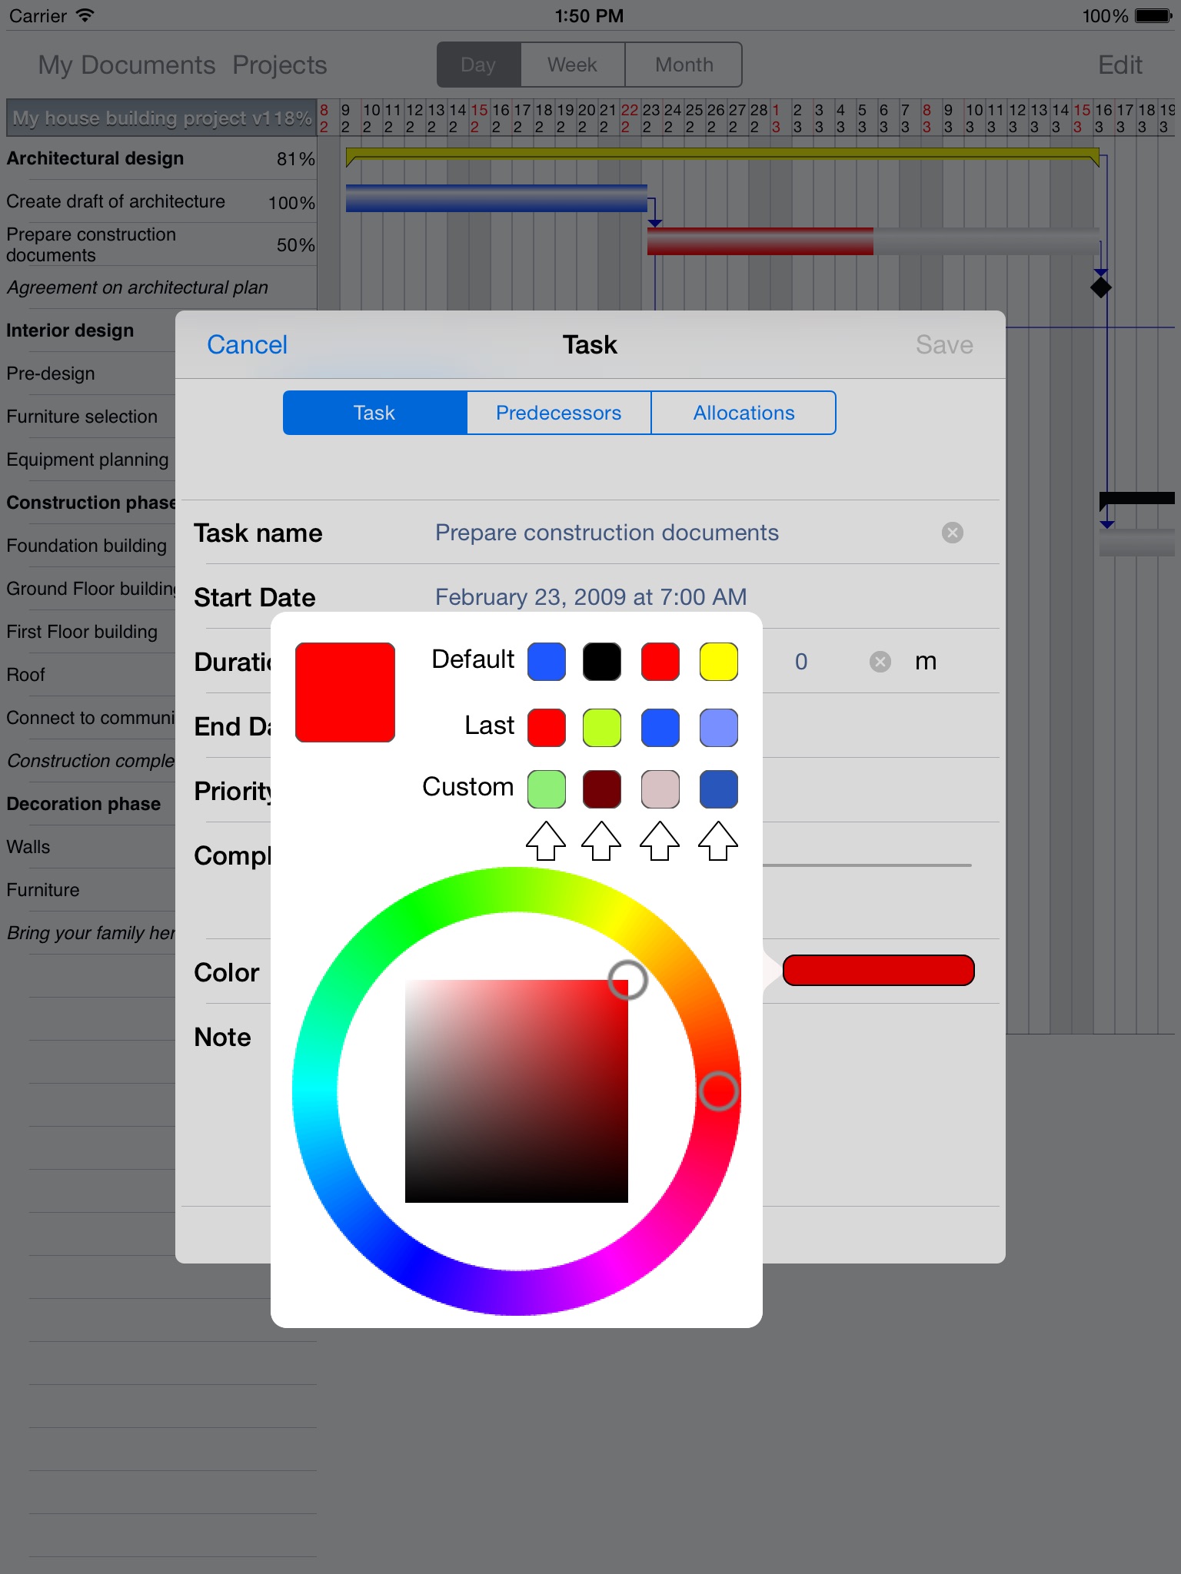This screenshot has width=1181, height=1574.
Task: Open the Predecessors tab
Action: (559, 413)
